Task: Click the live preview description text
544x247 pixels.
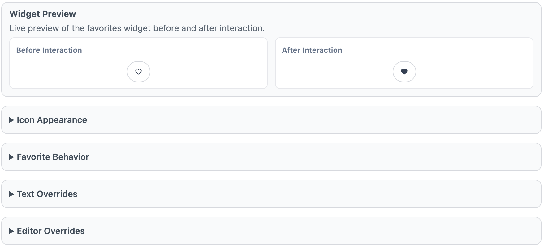Action: coord(137,28)
